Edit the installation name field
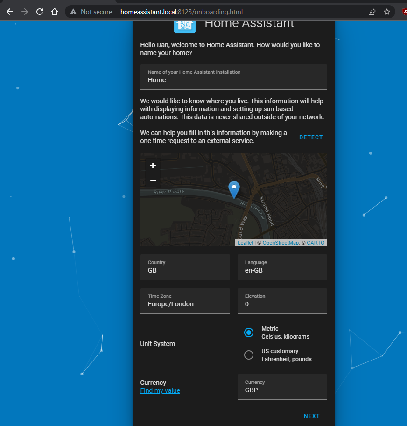Viewport: 407px width, 426px height. click(234, 77)
